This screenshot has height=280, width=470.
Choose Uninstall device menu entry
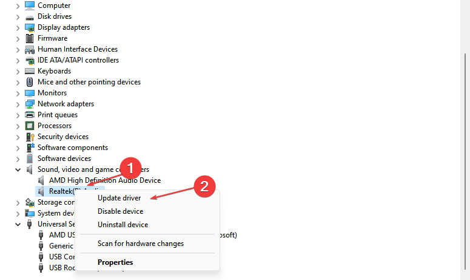click(123, 225)
